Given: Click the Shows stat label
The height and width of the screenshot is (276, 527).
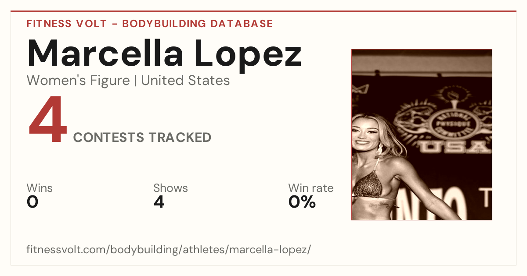Looking at the screenshot, I should coord(170,188).
